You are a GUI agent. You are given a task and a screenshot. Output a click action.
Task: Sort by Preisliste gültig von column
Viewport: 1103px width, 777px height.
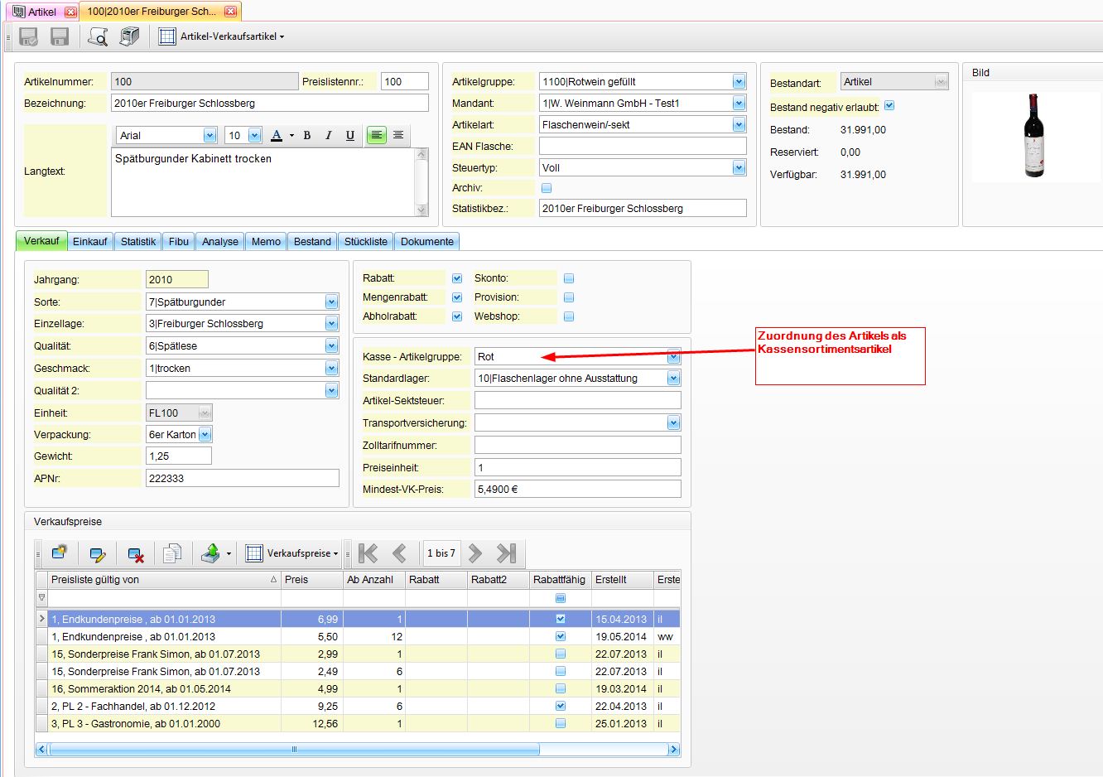[164, 579]
